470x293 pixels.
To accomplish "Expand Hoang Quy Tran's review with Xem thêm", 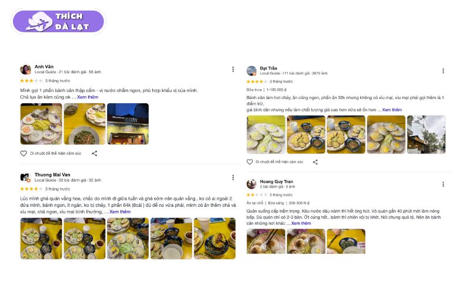I will (301, 223).
